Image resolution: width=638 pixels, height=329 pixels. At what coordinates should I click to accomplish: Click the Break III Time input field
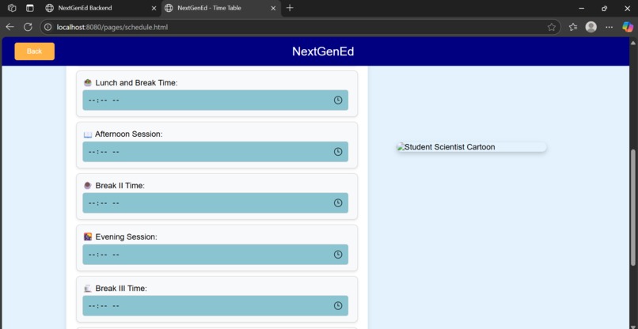215,306
